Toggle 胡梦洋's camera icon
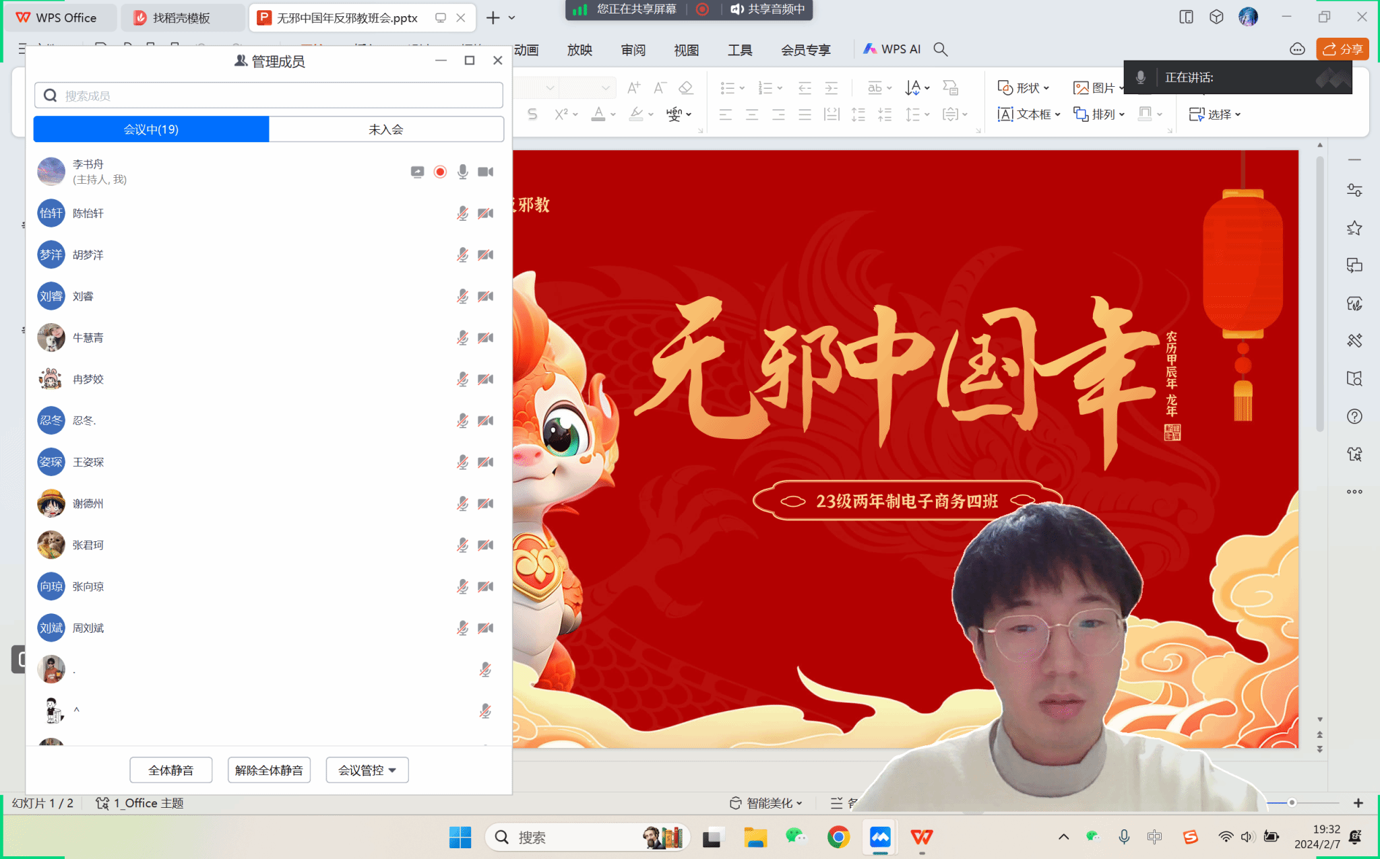Viewport: 1380px width, 859px height. coord(485,255)
